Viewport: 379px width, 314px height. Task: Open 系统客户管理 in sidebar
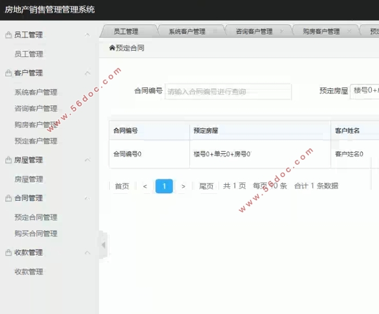(x=36, y=92)
